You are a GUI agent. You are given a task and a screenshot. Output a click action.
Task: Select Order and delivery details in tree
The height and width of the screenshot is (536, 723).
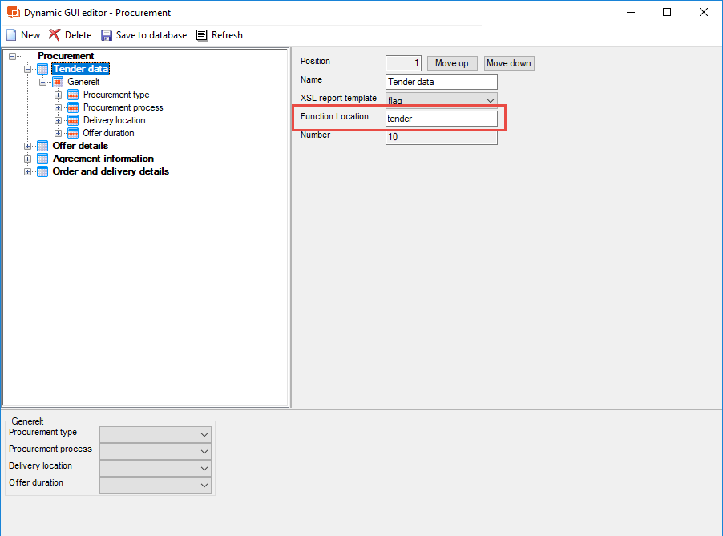pos(111,171)
